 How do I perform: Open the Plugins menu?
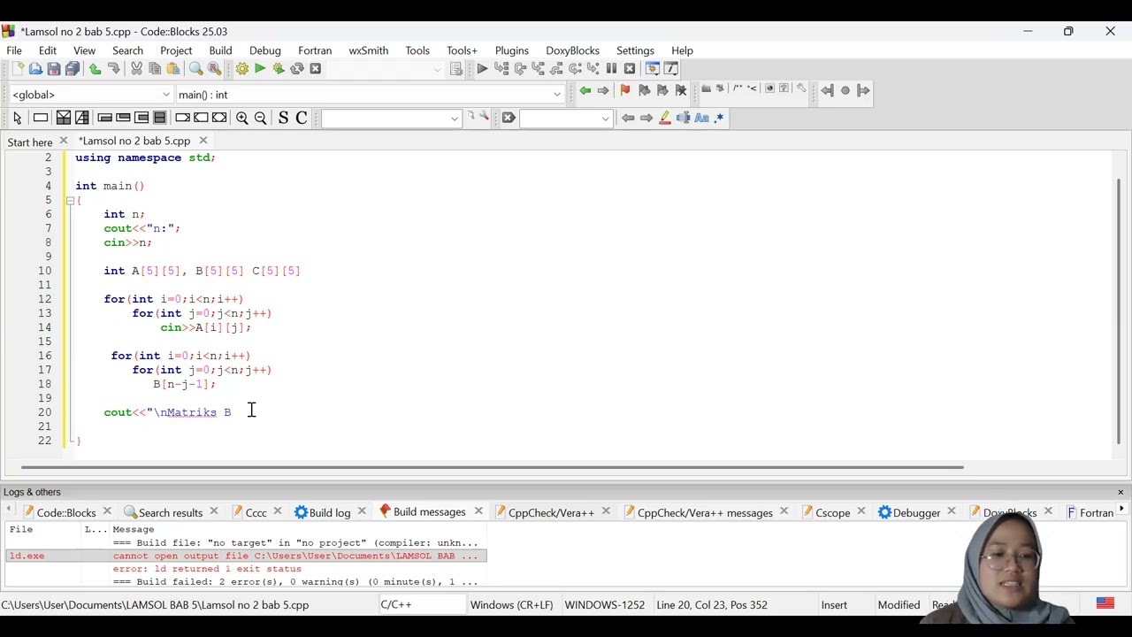point(511,50)
